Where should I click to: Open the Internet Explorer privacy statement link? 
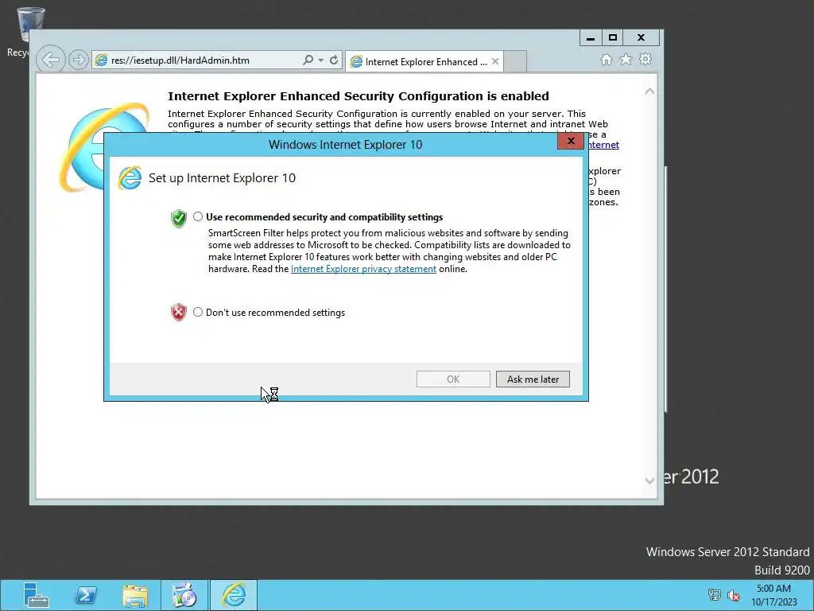pyautogui.click(x=363, y=269)
